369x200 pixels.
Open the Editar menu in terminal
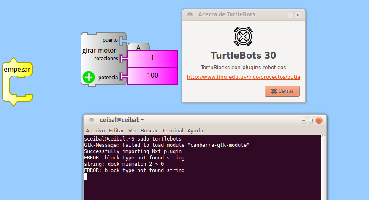(x=116, y=130)
